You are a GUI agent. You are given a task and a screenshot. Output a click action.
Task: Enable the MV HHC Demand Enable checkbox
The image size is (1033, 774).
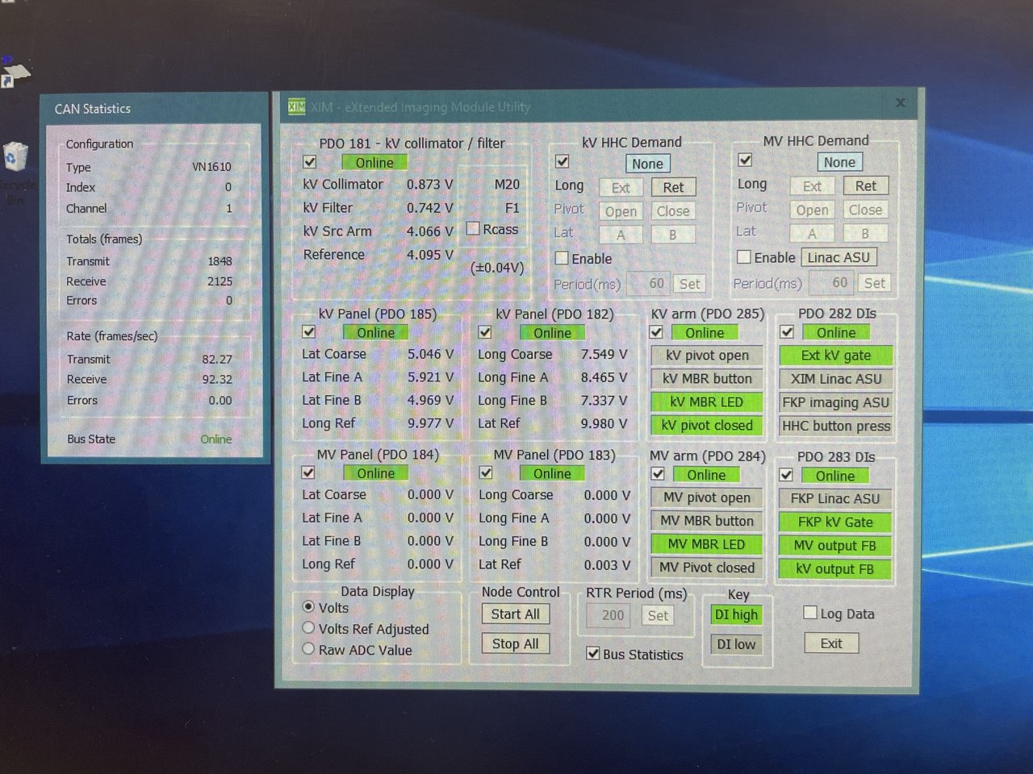coord(744,256)
